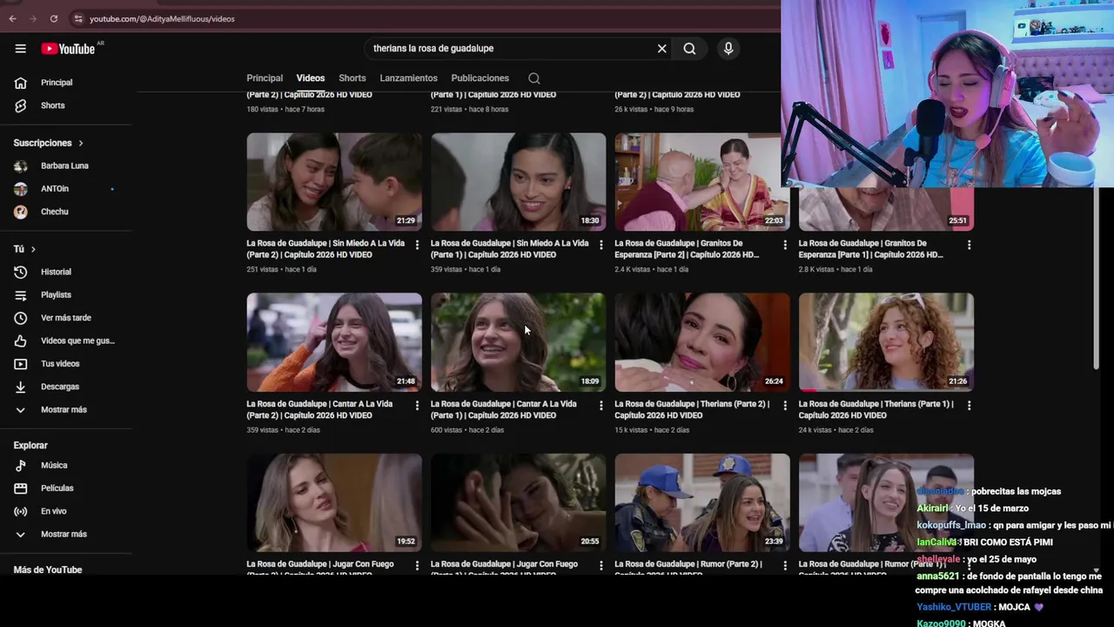Play Sin Miedo A La Vida Parte 1 thumbnail

519,182
